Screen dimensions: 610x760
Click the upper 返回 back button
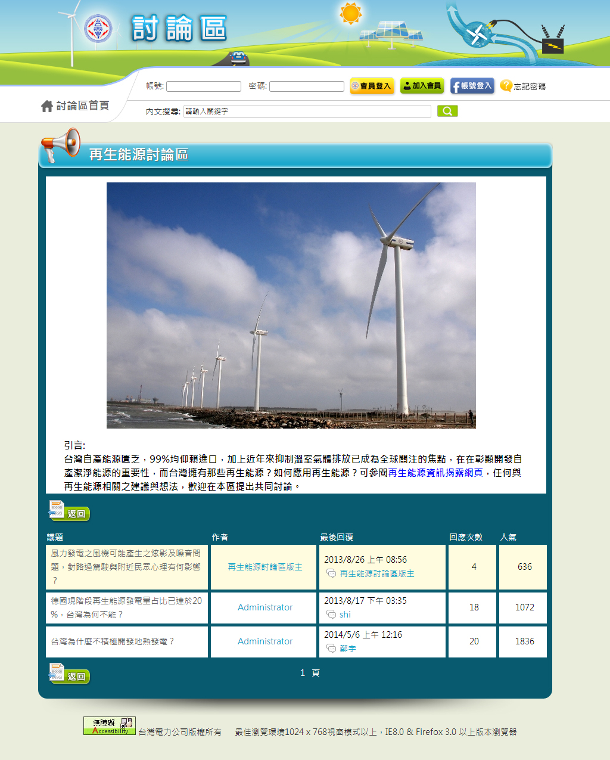point(70,511)
